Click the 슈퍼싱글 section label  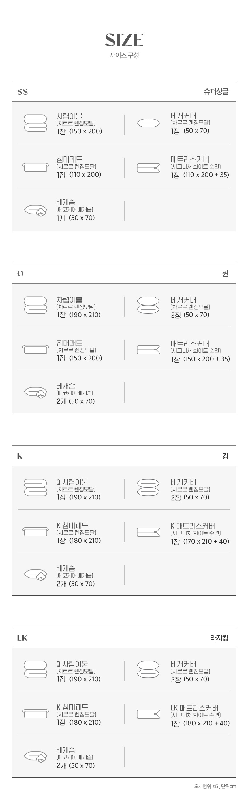[216, 92]
